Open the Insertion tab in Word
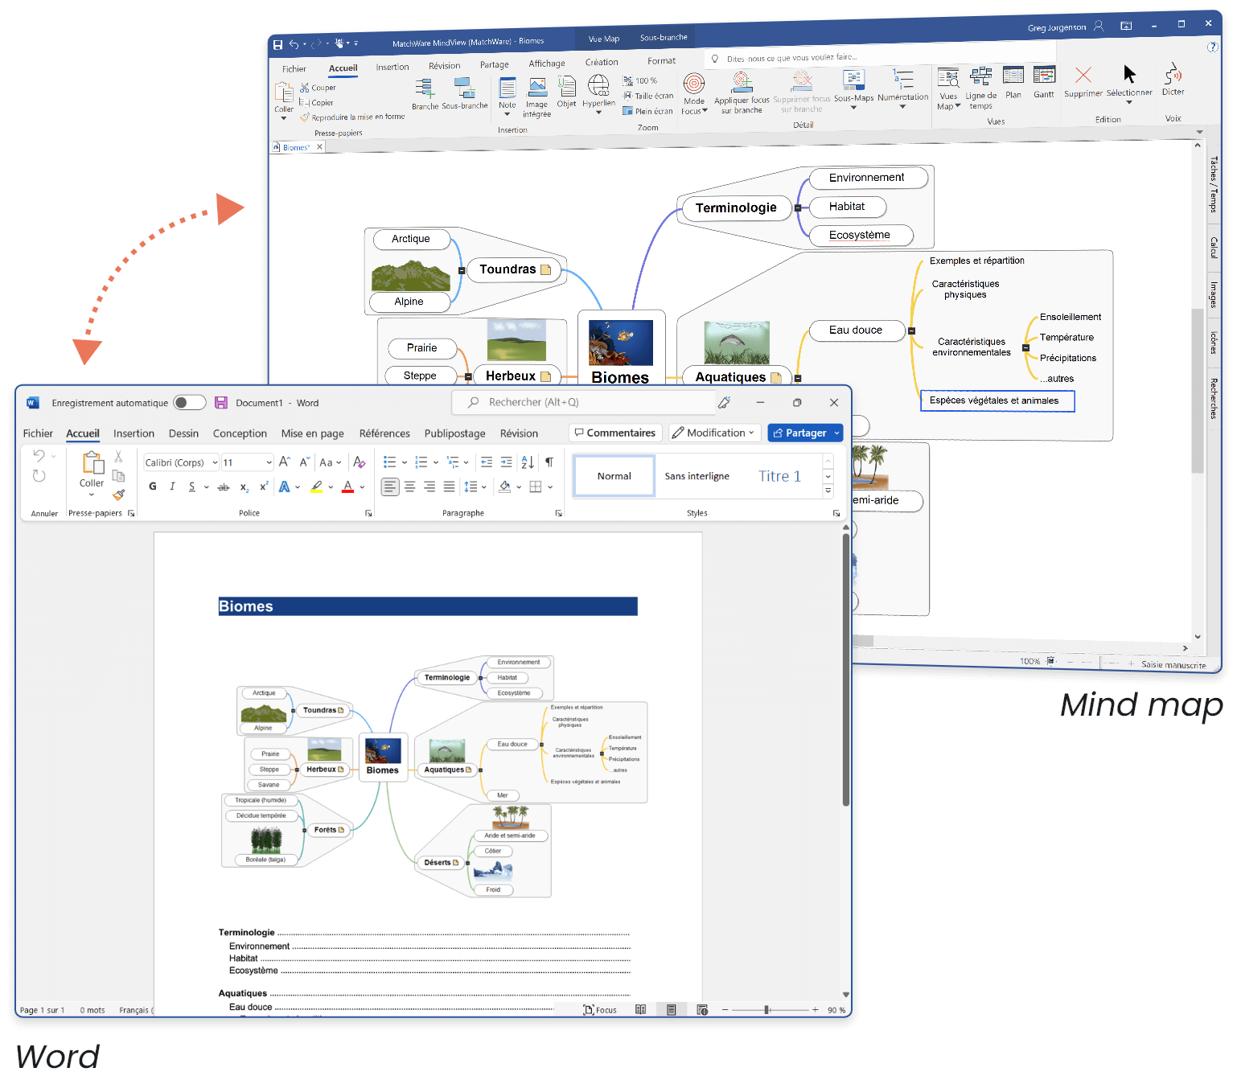Image resolution: width=1237 pixels, height=1080 pixels. tap(134, 433)
